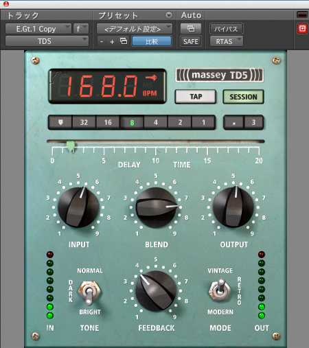The width and height of the screenshot is (309, 348).
Task: Toggle the dark indicator at top right corner
Action: click(x=302, y=14)
